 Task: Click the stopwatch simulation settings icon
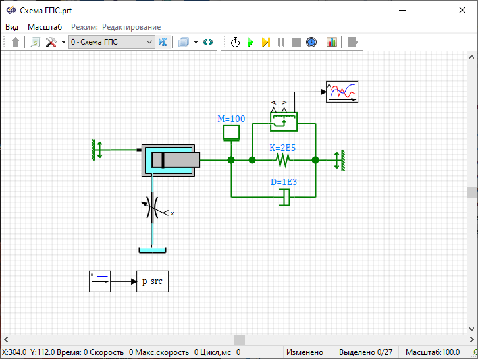coord(235,42)
